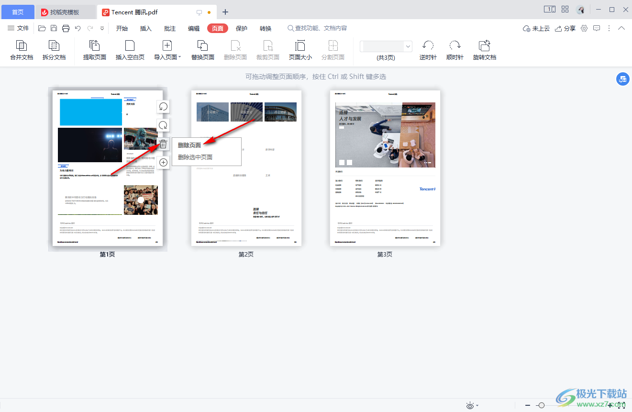Click the save icon in quick toolbar
The height and width of the screenshot is (412, 632).
(54, 28)
